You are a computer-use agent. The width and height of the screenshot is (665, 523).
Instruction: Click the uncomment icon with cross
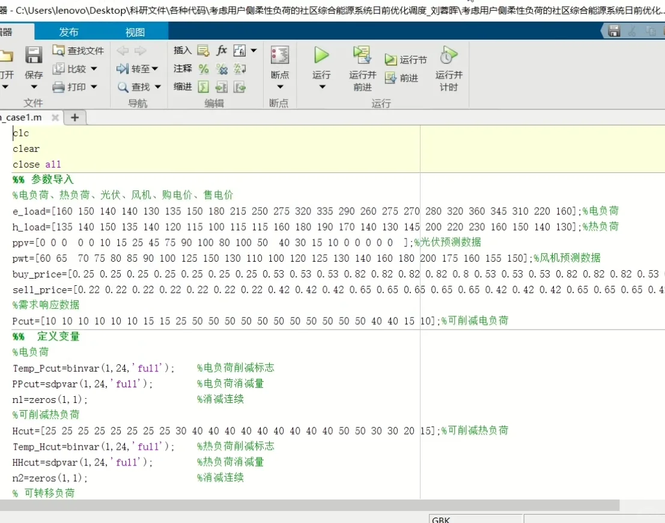pyautogui.click(x=222, y=68)
